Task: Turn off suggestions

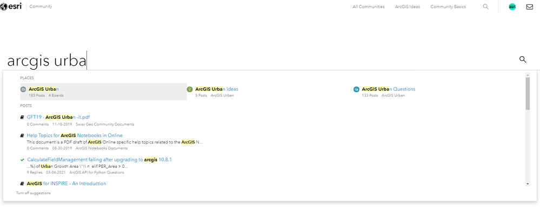Action: pyautogui.click(x=34, y=193)
